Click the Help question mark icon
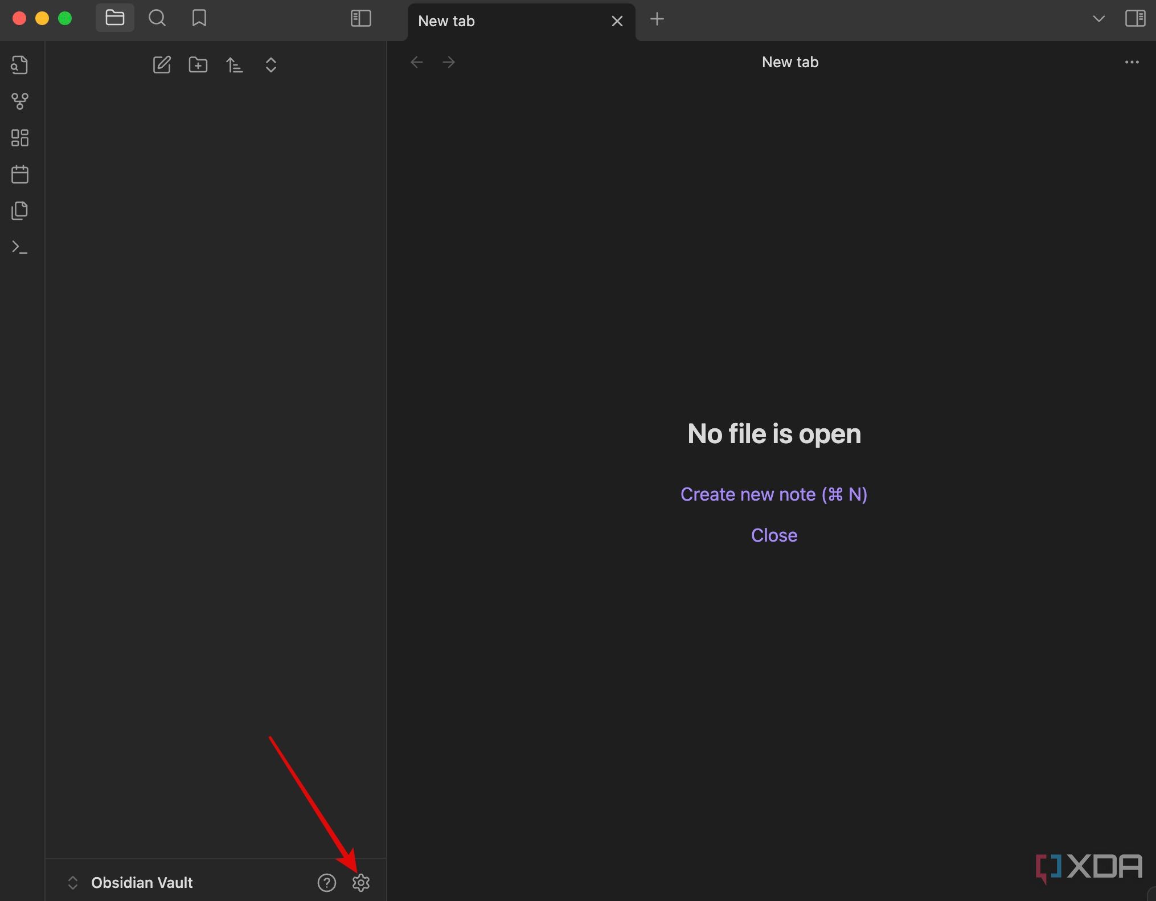The image size is (1156, 901). point(326,882)
